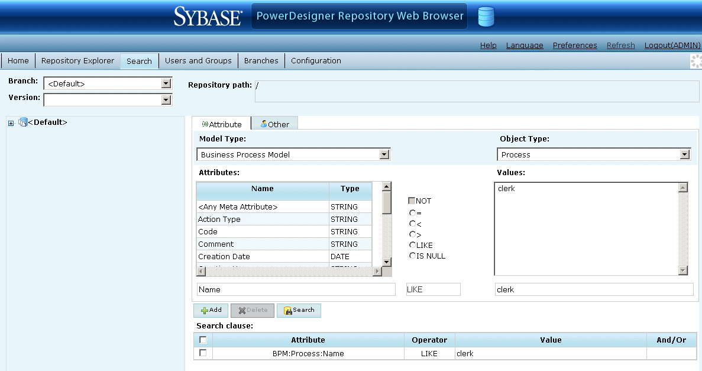Viewport: 702px width, 371px height.
Task: Select the LIKE operator radio button
Action: point(412,246)
